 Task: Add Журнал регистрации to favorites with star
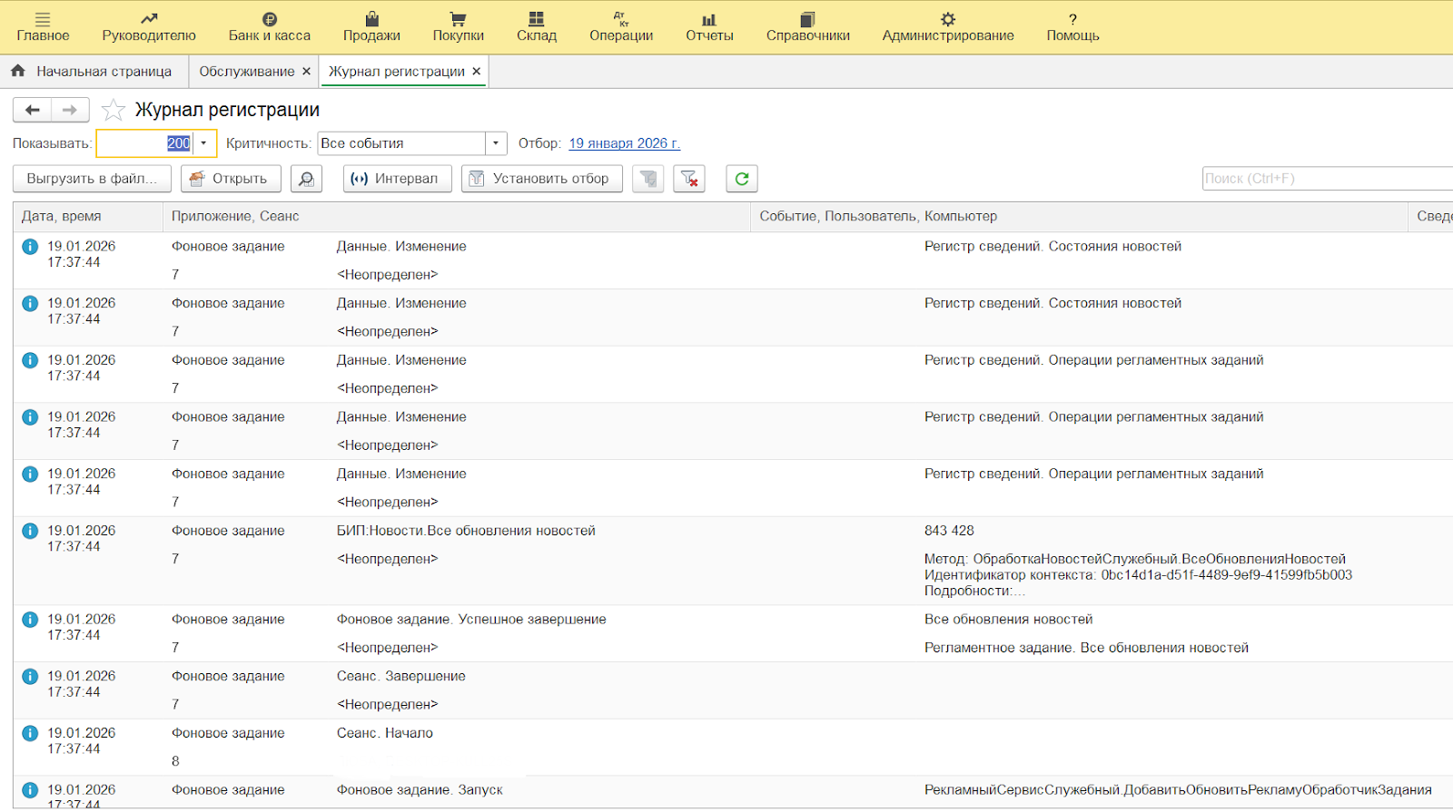click(114, 111)
